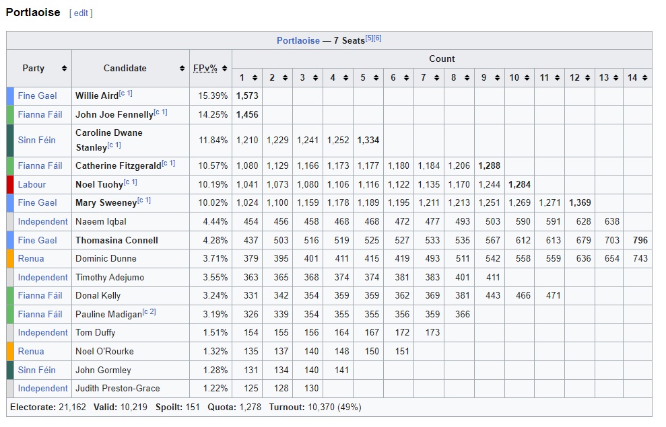Open Fine Gael link in Willie Aird row
Image resolution: width=666 pixels, height=427 pixels.
point(38,96)
